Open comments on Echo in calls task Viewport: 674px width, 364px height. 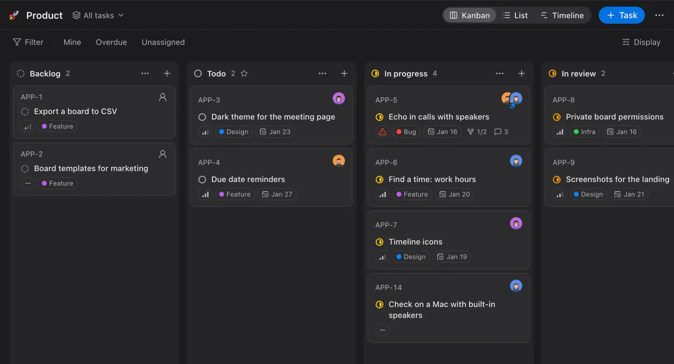coord(501,132)
